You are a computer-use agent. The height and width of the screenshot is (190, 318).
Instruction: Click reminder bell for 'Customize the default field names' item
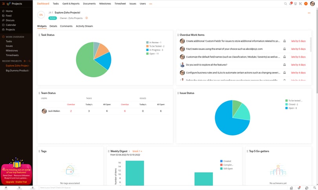(285, 57)
